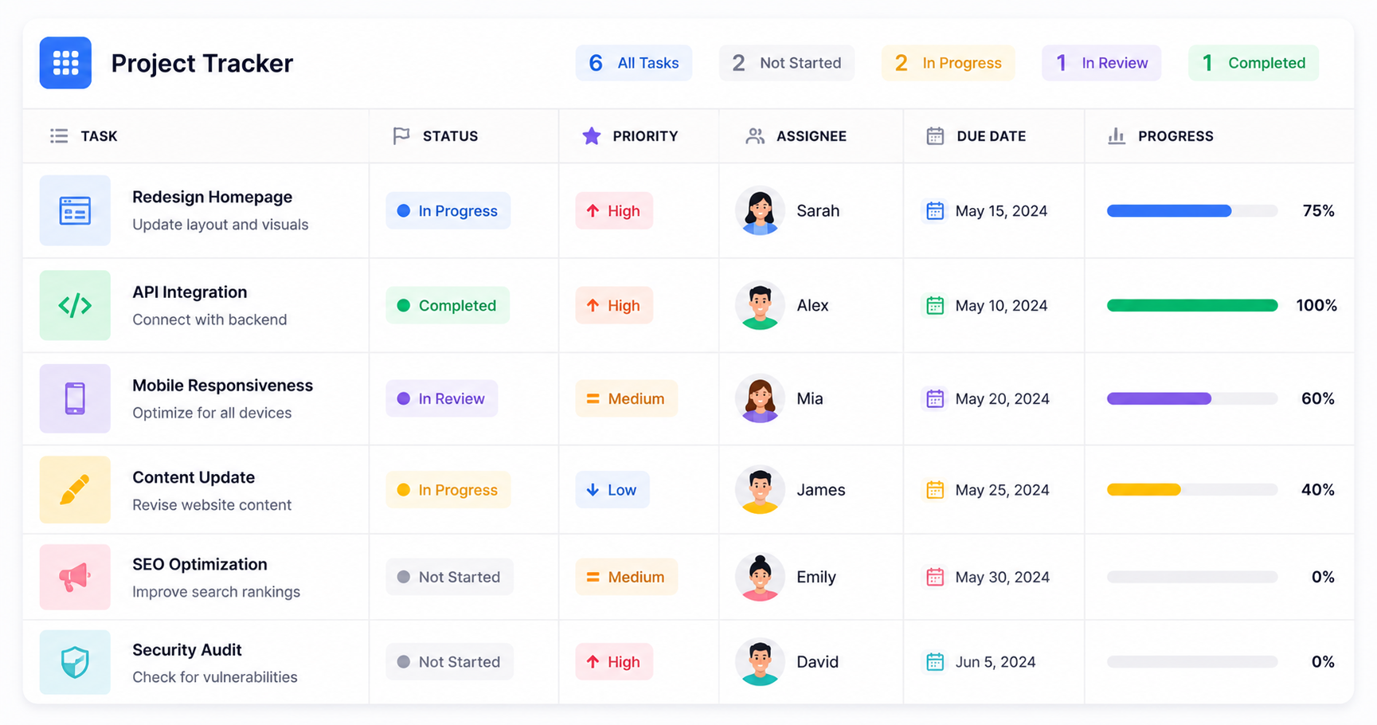
Task: Click the Security Audit shield icon
Action: [75, 662]
